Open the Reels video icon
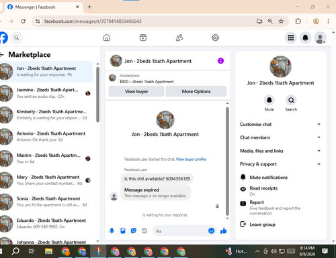The height and width of the screenshot is (258, 336). point(143,38)
